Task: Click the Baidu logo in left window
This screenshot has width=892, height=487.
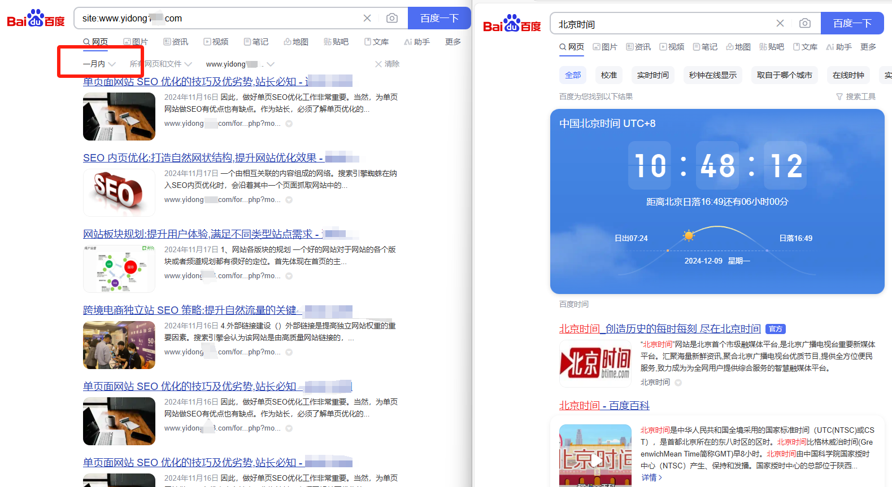Action: pos(36,19)
